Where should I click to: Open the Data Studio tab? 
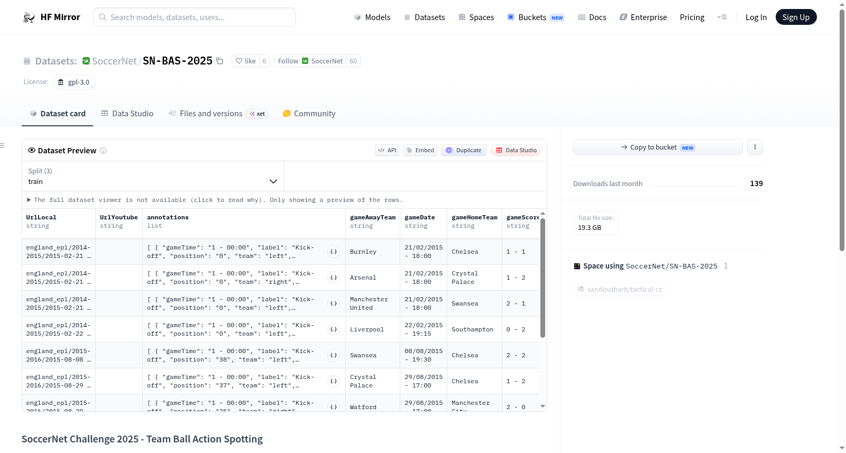tap(127, 114)
